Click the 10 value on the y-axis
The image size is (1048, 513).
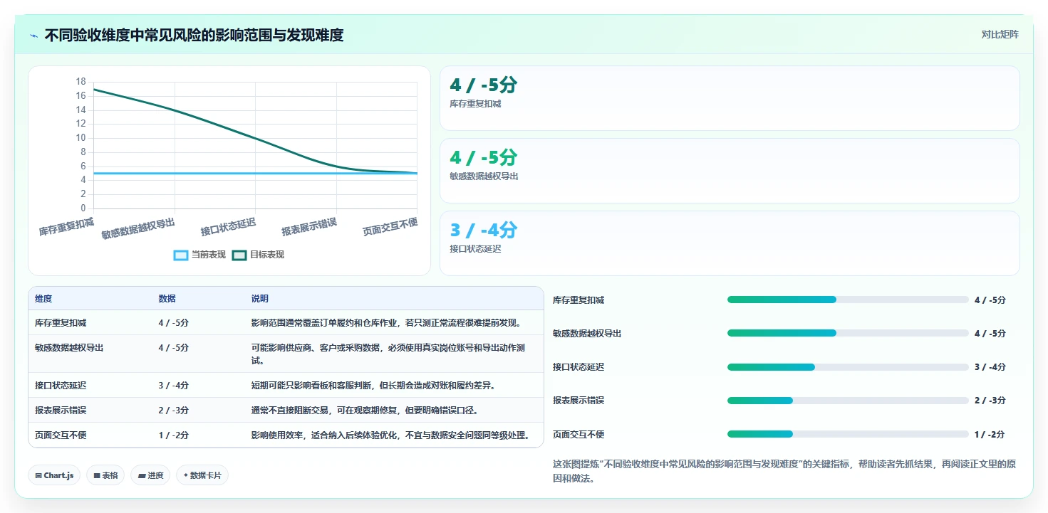click(81, 138)
